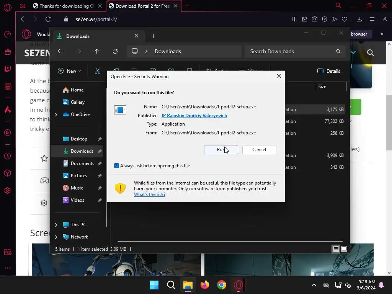
Task: Open history clock icon in Opera sidebar
Action: point(8,156)
